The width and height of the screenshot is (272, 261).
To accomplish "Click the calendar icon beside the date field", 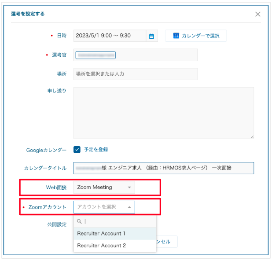I will coord(151,36).
